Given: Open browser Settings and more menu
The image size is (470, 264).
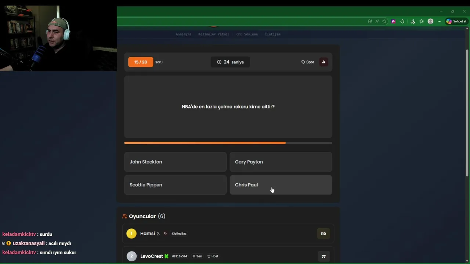Looking at the screenshot, I should 439,21.
